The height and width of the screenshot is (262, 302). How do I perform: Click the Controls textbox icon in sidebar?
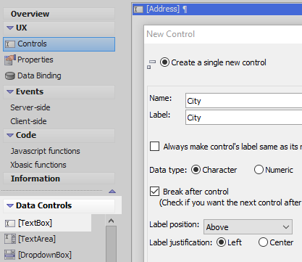(x=10, y=44)
